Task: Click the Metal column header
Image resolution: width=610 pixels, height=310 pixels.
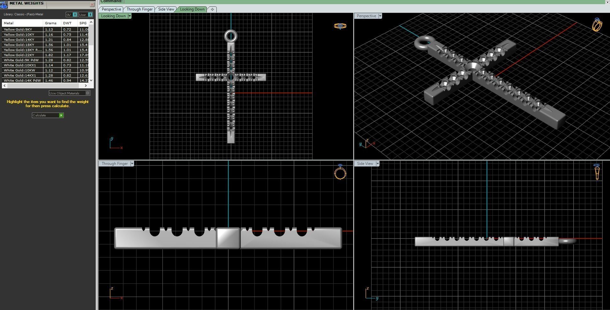Action: coord(22,23)
